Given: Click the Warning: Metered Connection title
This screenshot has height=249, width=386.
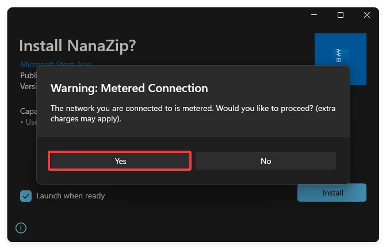Looking at the screenshot, I should (129, 88).
